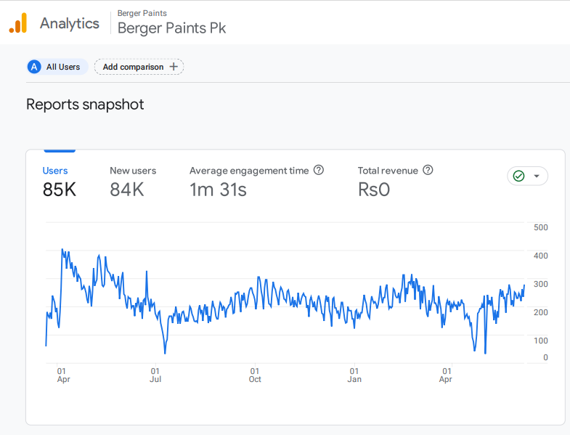Click the green data quality checkmark icon
The width and height of the screenshot is (570, 435).
click(518, 176)
